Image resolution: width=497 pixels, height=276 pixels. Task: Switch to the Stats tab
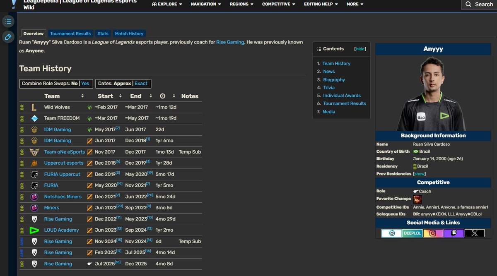pyautogui.click(x=103, y=34)
